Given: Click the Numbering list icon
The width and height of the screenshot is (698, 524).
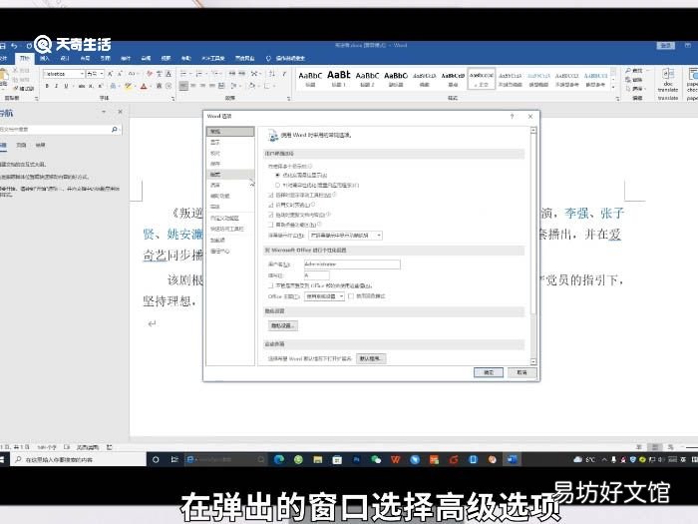Looking at the screenshot, I should [x=199, y=74].
